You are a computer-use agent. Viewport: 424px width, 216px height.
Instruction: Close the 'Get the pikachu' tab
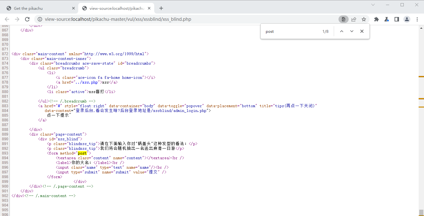click(x=73, y=8)
